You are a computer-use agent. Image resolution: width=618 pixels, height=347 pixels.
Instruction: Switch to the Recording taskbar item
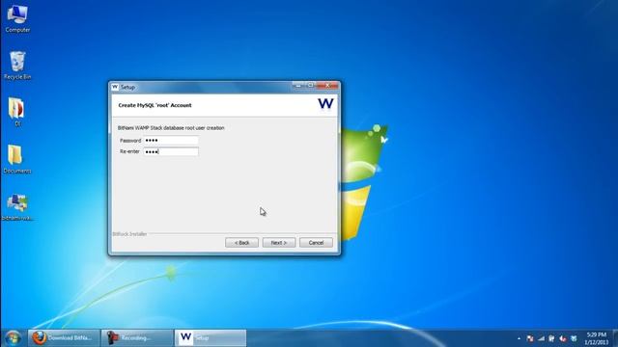pos(137,338)
